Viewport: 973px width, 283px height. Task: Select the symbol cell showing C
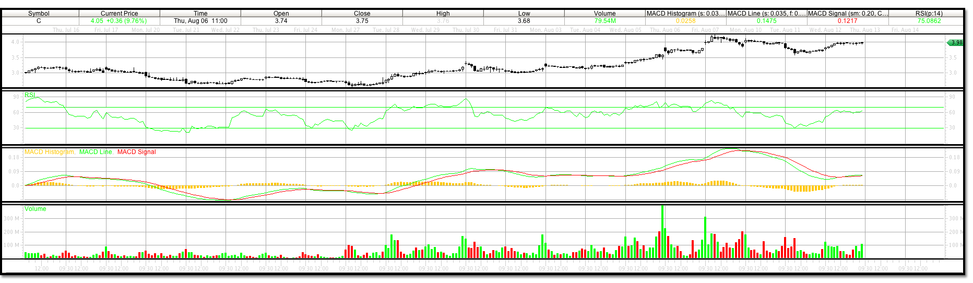(39, 21)
